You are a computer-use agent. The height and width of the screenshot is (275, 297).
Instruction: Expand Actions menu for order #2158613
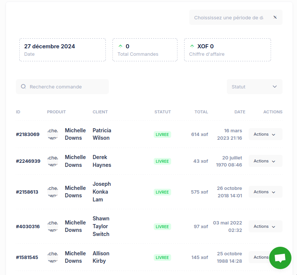pyautogui.click(x=265, y=192)
